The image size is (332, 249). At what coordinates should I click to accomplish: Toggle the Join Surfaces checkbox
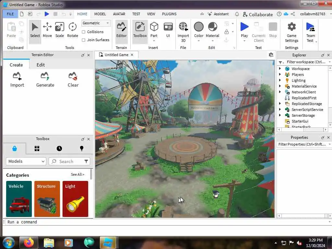(x=84, y=40)
